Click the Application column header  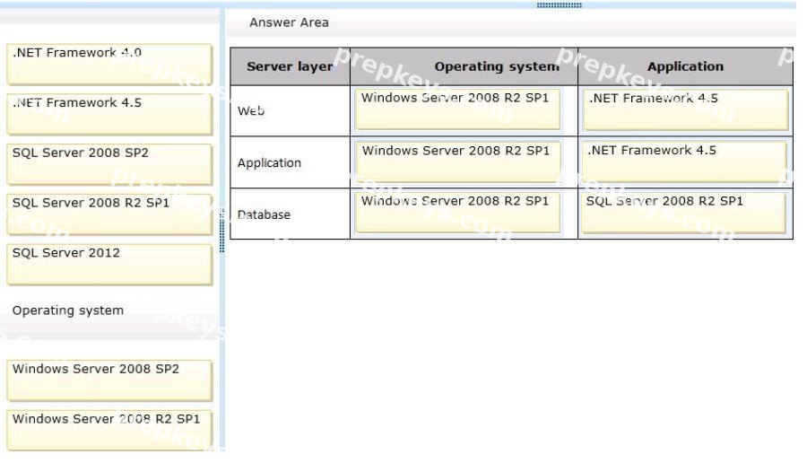[x=685, y=66]
